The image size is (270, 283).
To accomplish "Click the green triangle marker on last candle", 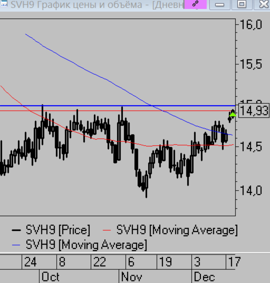I will point(232,114).
